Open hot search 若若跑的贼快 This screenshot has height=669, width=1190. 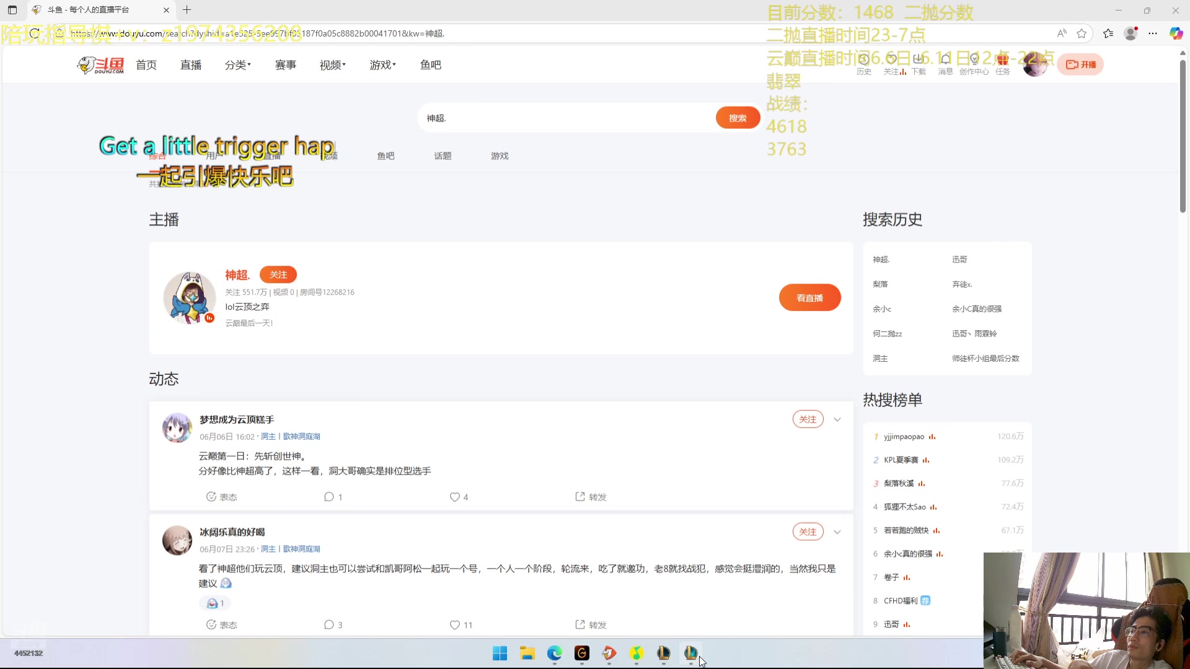point(906,531)
